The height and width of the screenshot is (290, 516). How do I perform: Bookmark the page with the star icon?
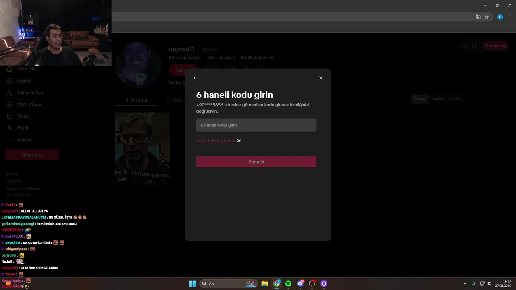[x=487, y=17]
